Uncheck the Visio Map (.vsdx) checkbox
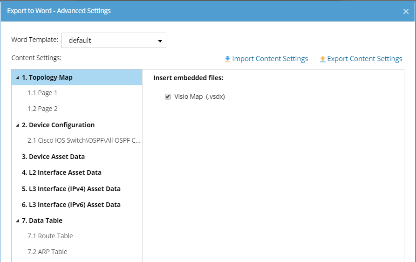 (x=168, y=97)
